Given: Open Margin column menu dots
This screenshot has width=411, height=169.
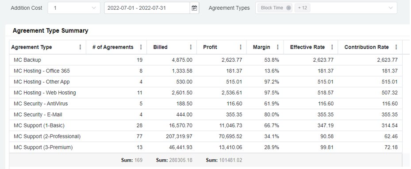Looking at the screenshot, I should click(x=277, y=47).
